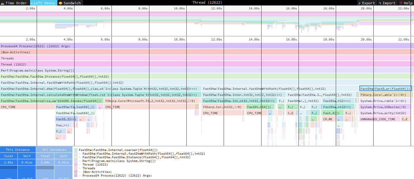Click Process64 Process entry in stack trace list

(117, 175)
